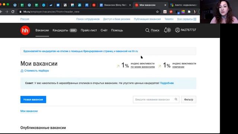Follow the Поиск сотрудников link
Image resolution: width=238 pixels, height=134 pixels.
tap(88, 19)
